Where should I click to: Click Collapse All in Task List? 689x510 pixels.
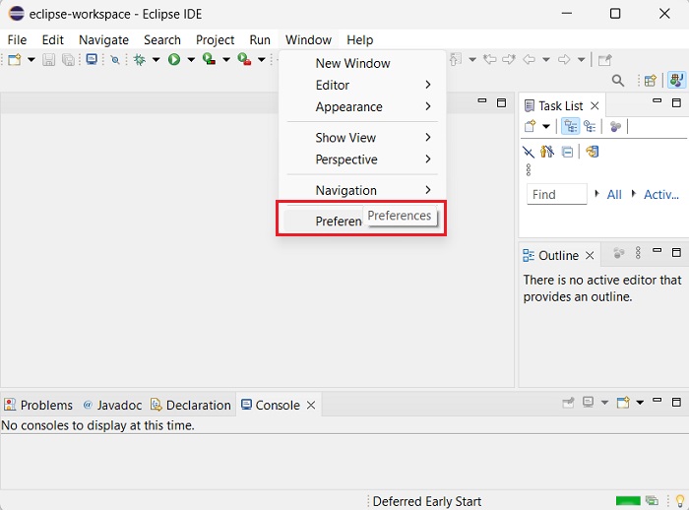click(x=567, y=153)
